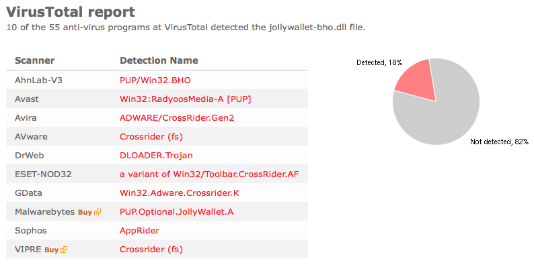This screenshot has height=265, width=534.
Task: Click the pink Detected pie slice
Action: (x=417, y=80)
